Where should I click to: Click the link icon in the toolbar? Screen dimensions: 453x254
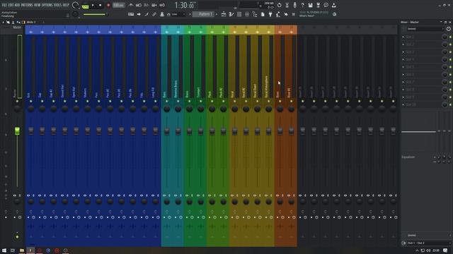[x=154, y=14]
